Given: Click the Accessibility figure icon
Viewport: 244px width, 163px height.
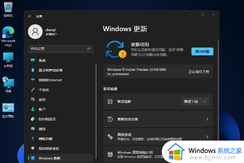Looking at the screenshot, I should click(33, 139).
